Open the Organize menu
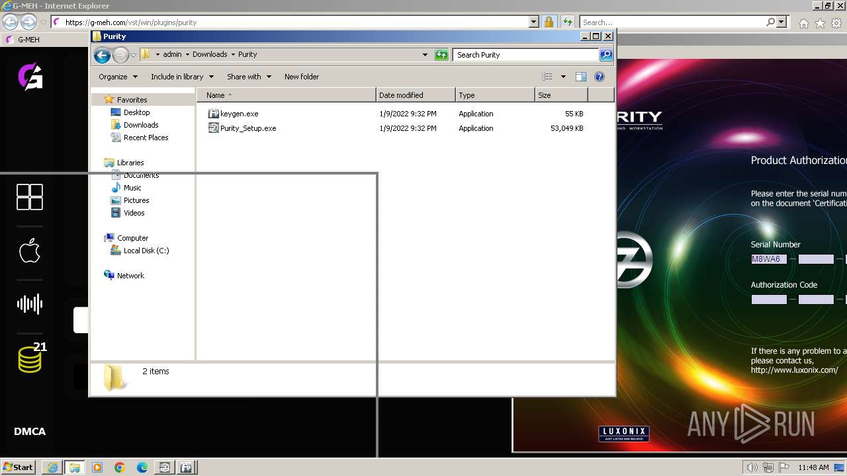This screenshot has width=847, height=476. pos(118,77)
